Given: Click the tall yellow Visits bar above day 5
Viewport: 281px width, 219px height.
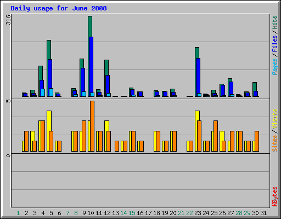Looking at the screenshot, I should click(49, 121).
